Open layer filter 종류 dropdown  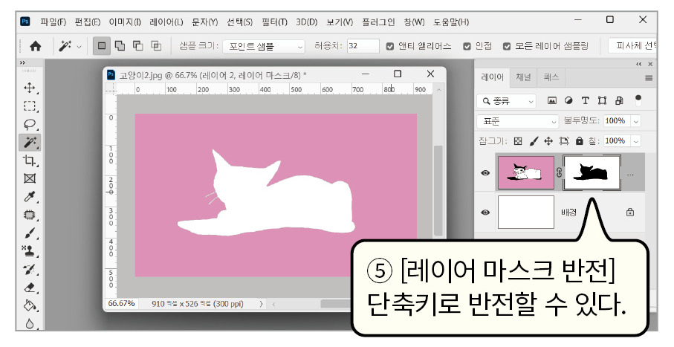(x=506, y=101)
